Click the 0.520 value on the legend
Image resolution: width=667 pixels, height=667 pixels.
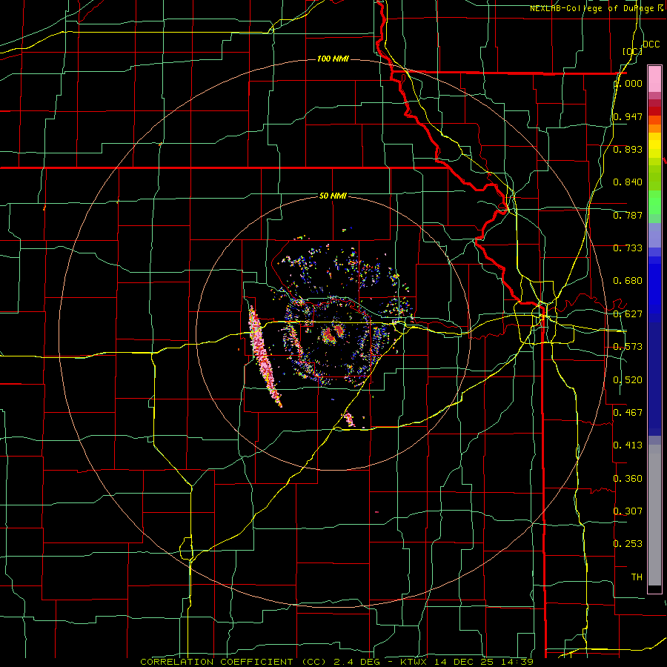tap(628, 379)
